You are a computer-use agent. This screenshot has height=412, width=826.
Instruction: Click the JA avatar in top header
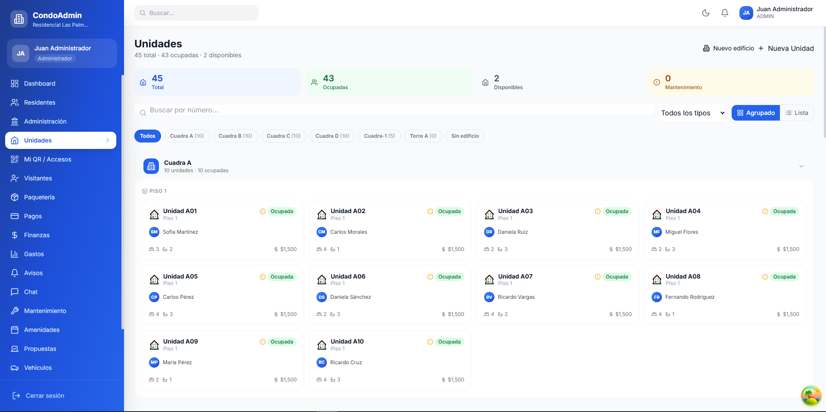pos(746,13)
